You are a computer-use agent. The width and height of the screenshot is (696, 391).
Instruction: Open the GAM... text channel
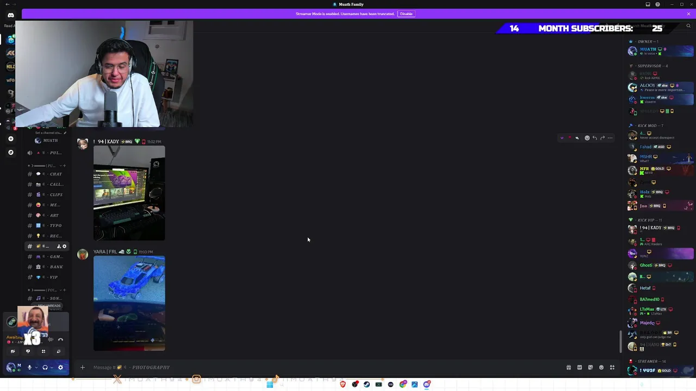[x=47, y=256]
